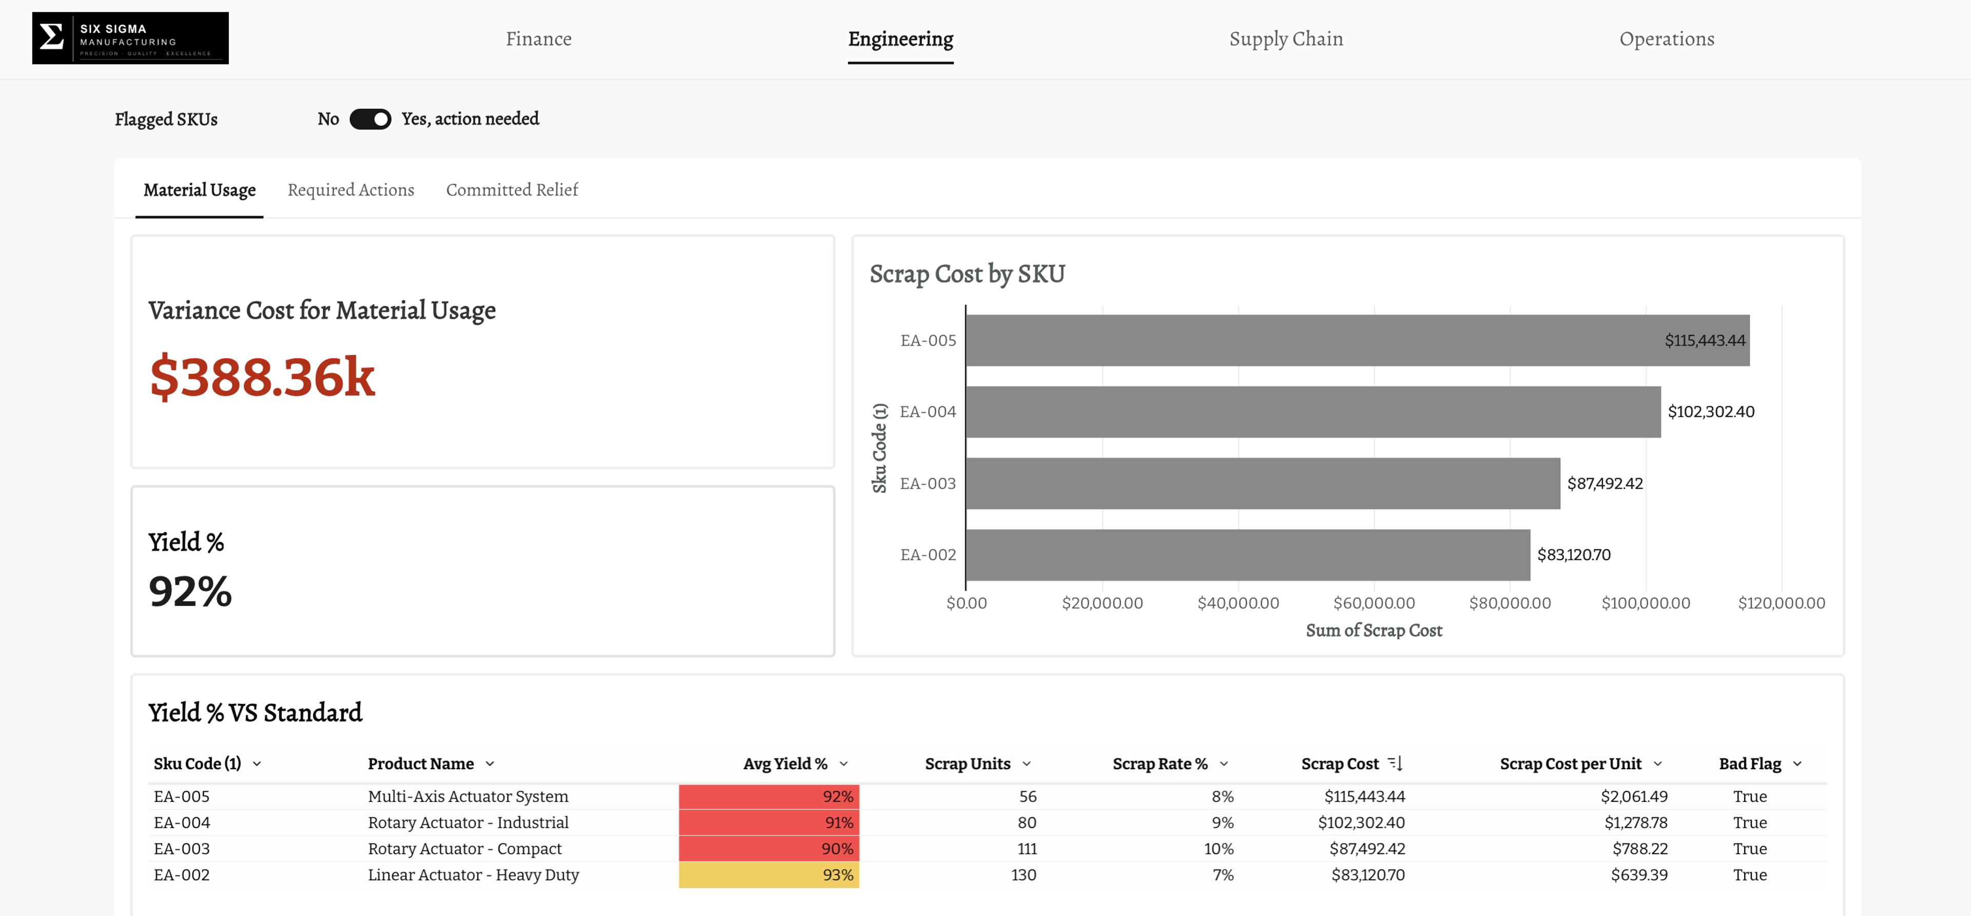Select the EA-002 scrap cost bar
The width and height of the screenshot is (1971, 916).
(x=1249, y=555)
